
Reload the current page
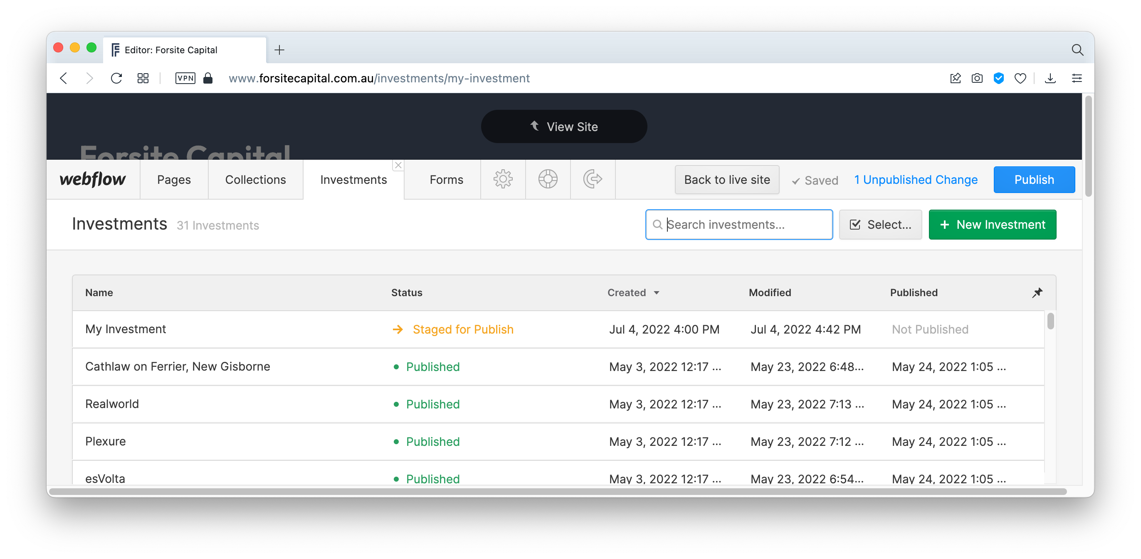pos(116,79)
